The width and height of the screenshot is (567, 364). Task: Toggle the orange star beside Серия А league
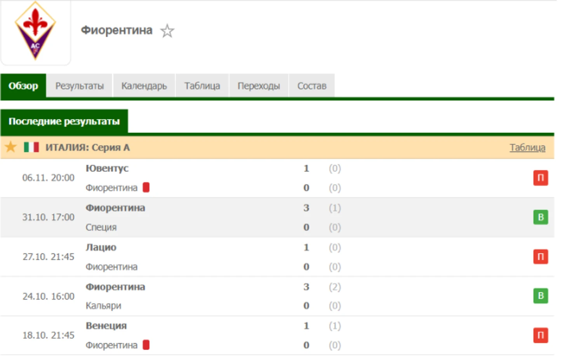(x=10, y=147)
